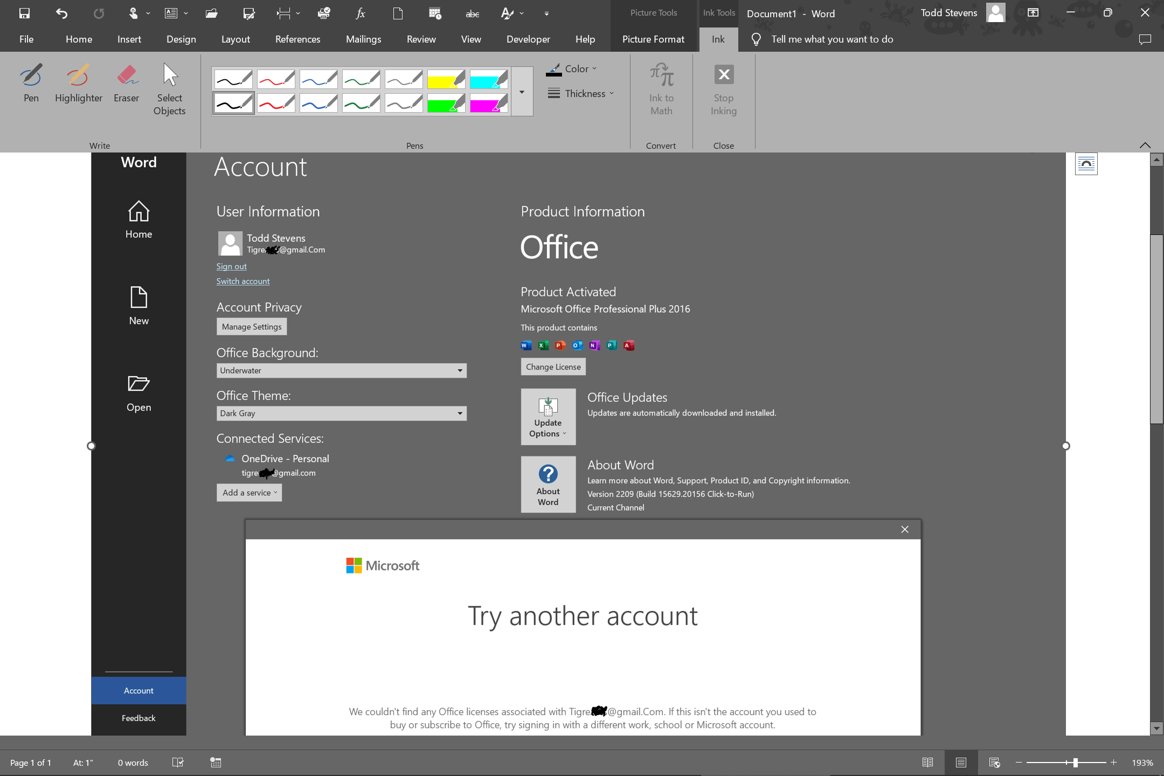The width and height of the screenshot is (1164, 776).
Task: Click the Change License button
Action: 553,366
